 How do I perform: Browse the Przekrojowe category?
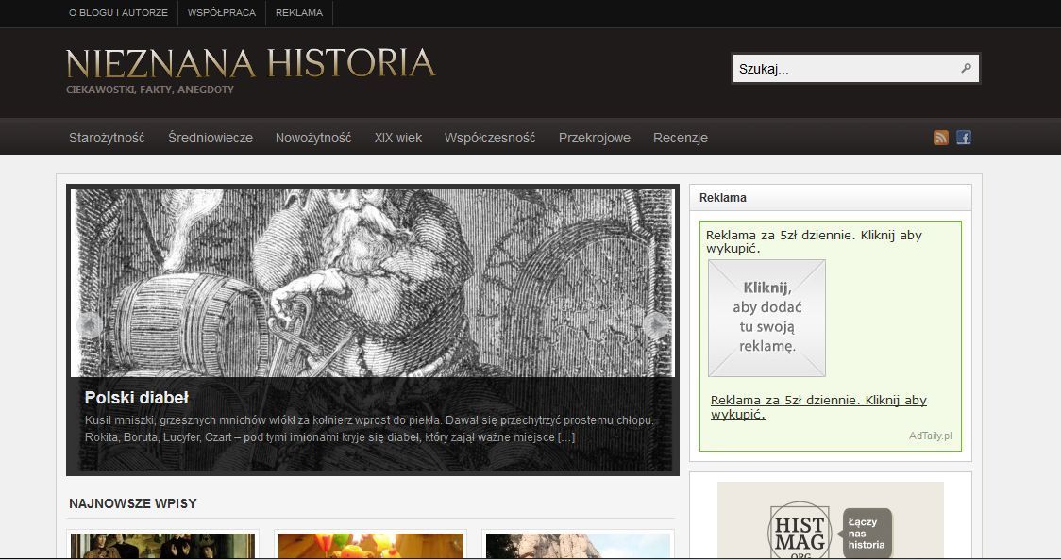(595, 138)
